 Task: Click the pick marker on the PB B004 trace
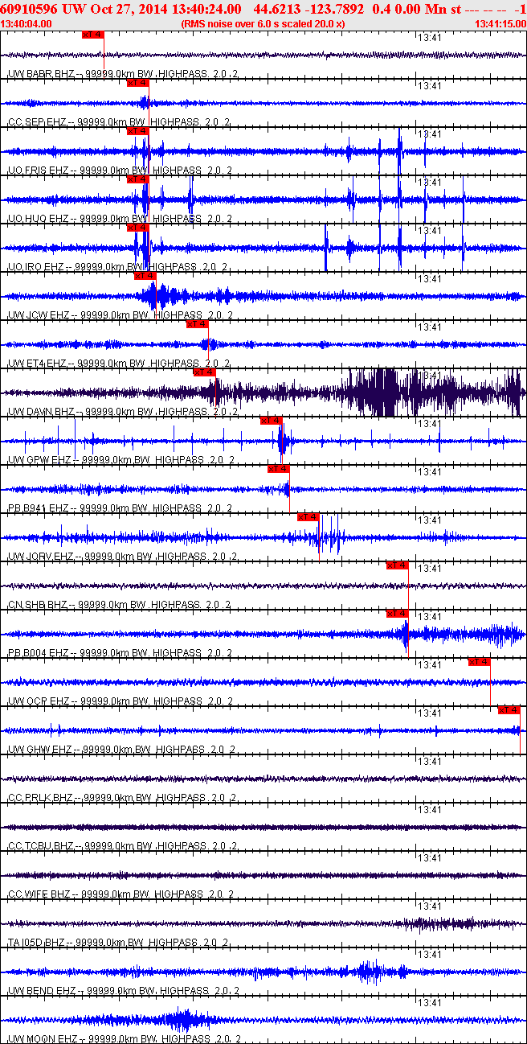[398, 614]
